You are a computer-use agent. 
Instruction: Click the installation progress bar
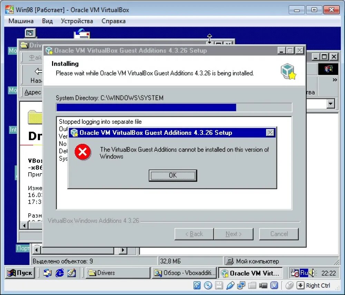(x=174, y=108)
